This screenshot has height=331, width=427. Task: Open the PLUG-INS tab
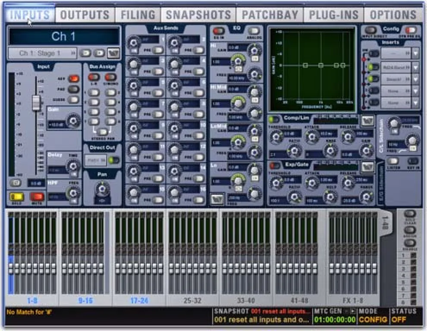point(333,15)
